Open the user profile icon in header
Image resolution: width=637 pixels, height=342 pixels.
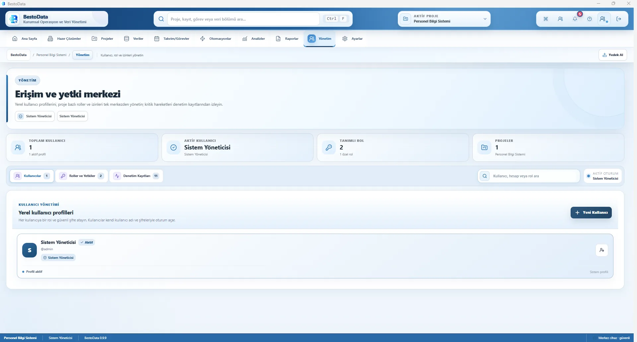tap(604, 19)
